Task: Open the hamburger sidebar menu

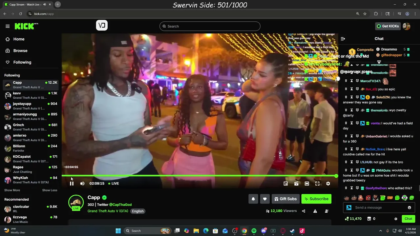Action: click(8, 26)
